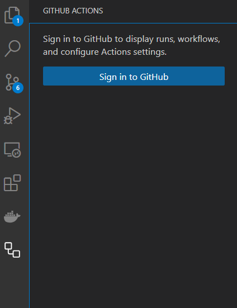The width and height of the screenshot is (237, 308).
Task: Click the 'and configure Actions settings.' text
Action: point(105,52)
